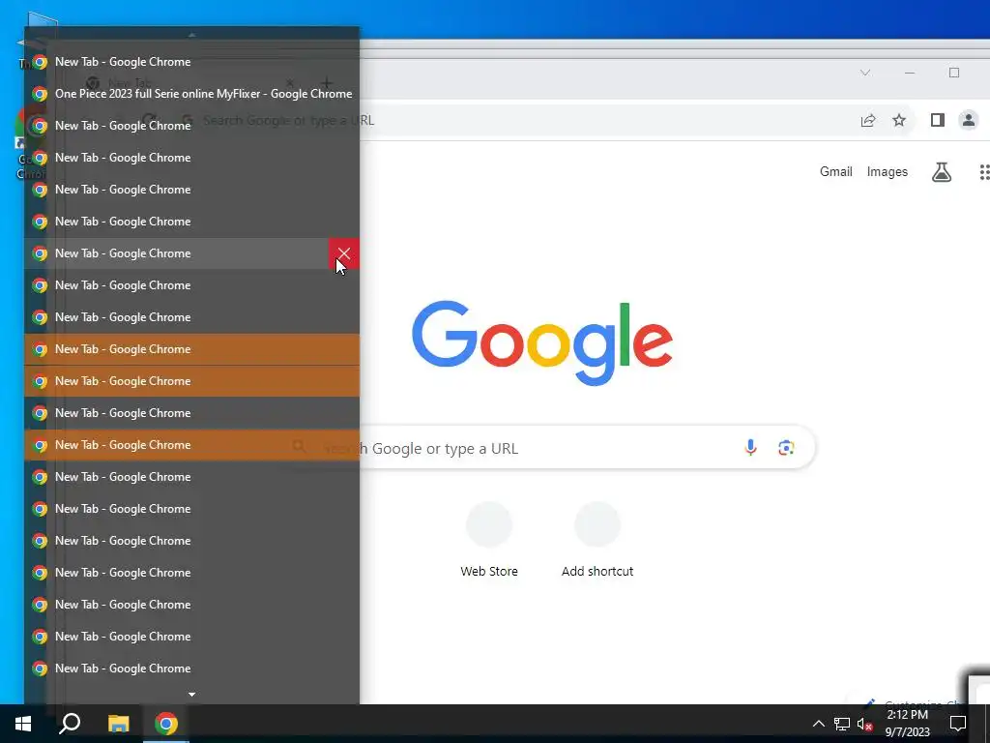This screenshot has height=743, width=990.
Task: Open the notification center icon
Action: coord(958,724)
